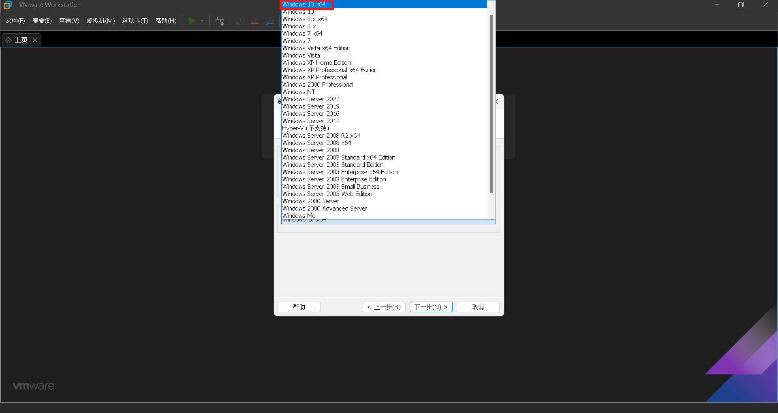The width and height of the screenshot is (778, 413).
Task: Click the revert snapshot icon
Action: point(255,21)
